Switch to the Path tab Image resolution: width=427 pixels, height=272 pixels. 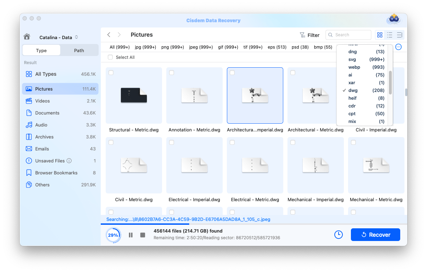coord(79,50)
